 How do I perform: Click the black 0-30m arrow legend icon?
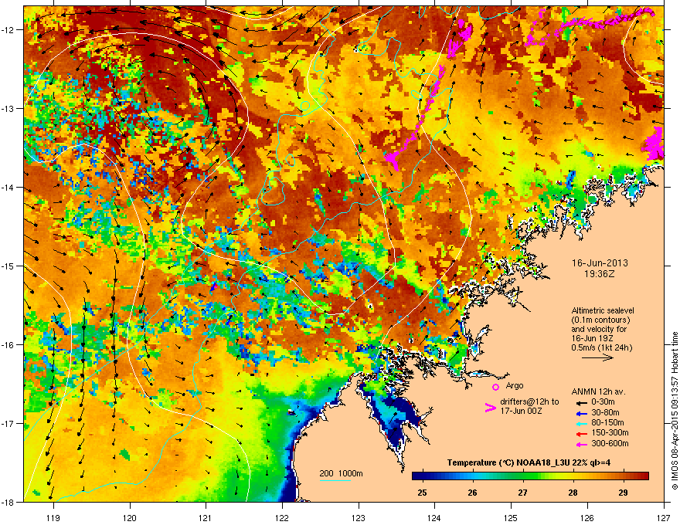point(582,402)
